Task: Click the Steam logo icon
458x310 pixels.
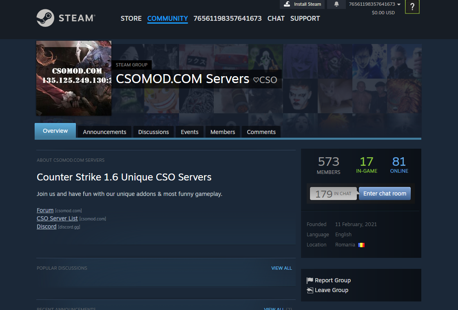Action: point(45,18)
